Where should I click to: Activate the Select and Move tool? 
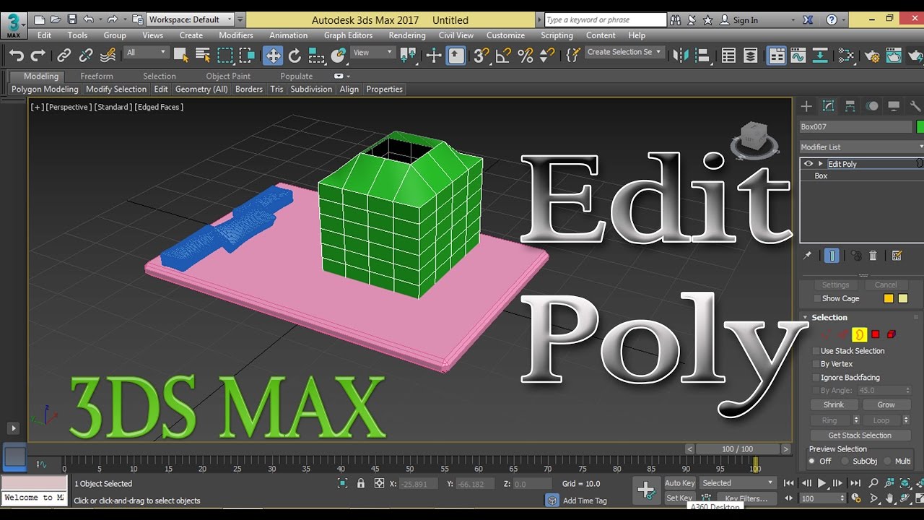(273, 55)
